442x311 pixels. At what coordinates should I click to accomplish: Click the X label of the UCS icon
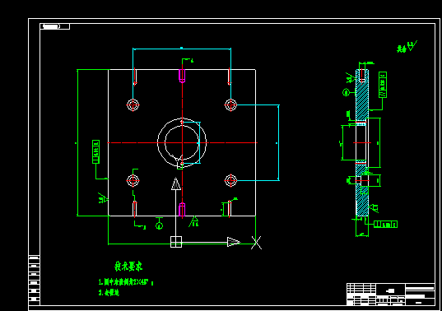pos(256,243)
